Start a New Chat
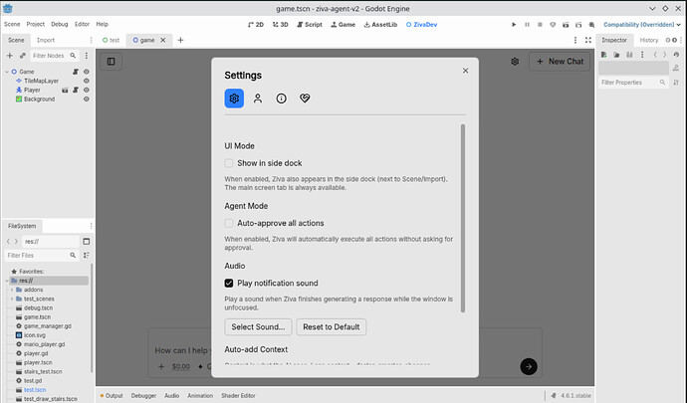Screen dimensions: 687x403 tap(560, 62)
